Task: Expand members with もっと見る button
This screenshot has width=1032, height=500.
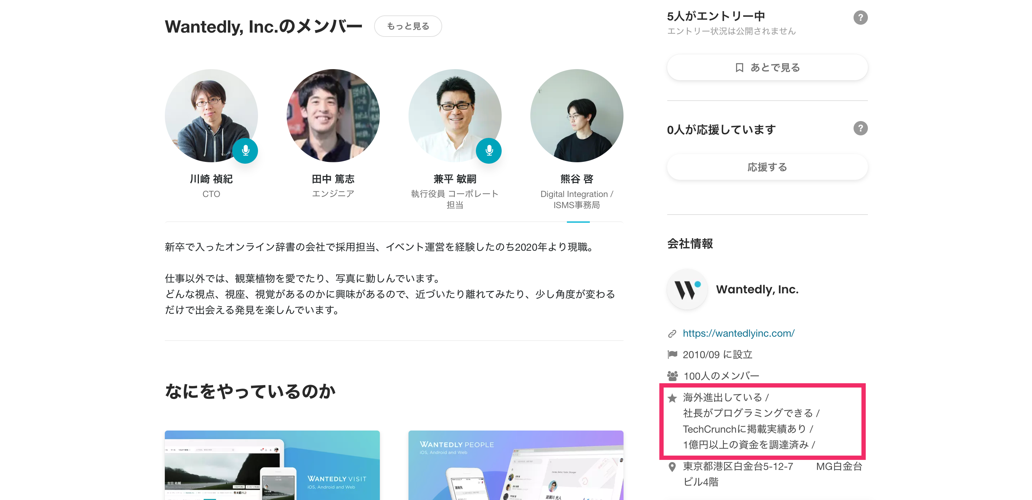Action: [x=407, y=27]
